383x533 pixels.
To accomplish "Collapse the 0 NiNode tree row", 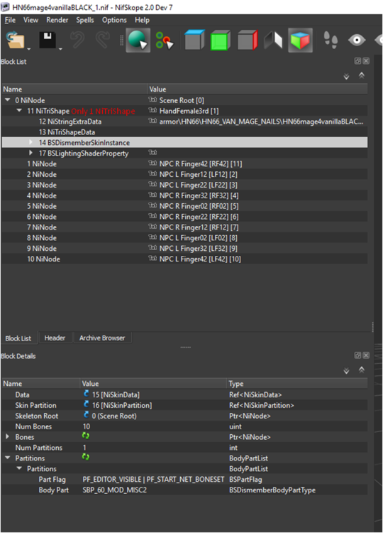I will coord(8,100).
